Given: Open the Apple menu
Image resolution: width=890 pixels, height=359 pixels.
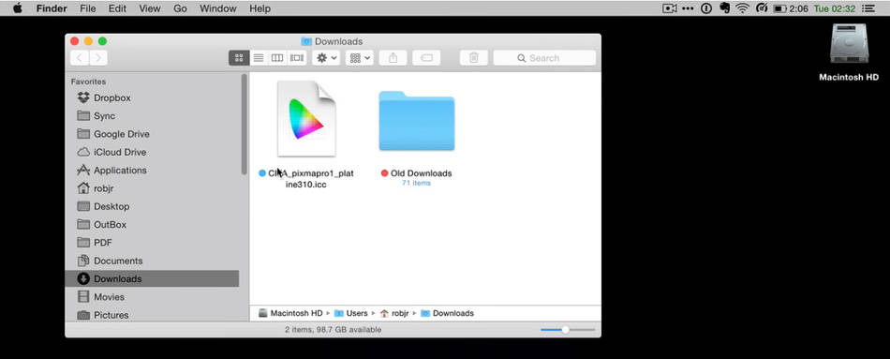Looking at the screenshot, I should tap(18, 8).
